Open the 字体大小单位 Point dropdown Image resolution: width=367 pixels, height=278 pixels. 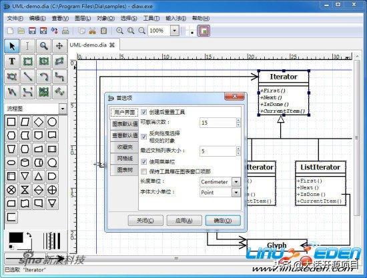(236, 193)
